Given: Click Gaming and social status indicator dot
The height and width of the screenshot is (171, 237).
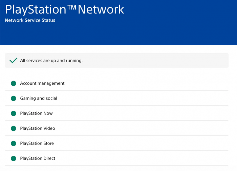Looking at the screenshot, I should click(x=14, y=98).
